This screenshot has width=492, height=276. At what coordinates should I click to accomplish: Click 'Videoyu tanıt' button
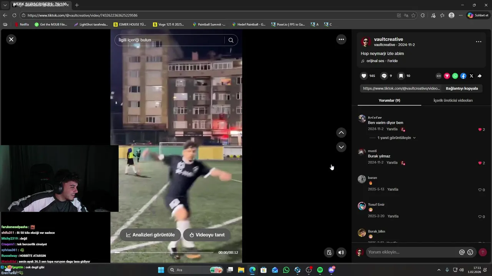tap(207, 235)
